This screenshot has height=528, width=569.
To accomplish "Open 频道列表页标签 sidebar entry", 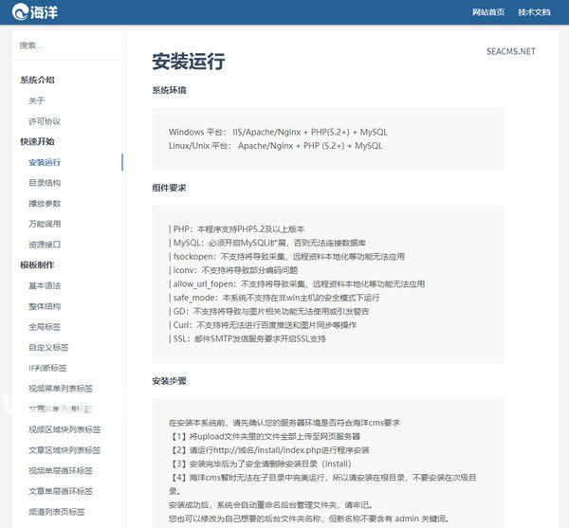I will (57, 512).
